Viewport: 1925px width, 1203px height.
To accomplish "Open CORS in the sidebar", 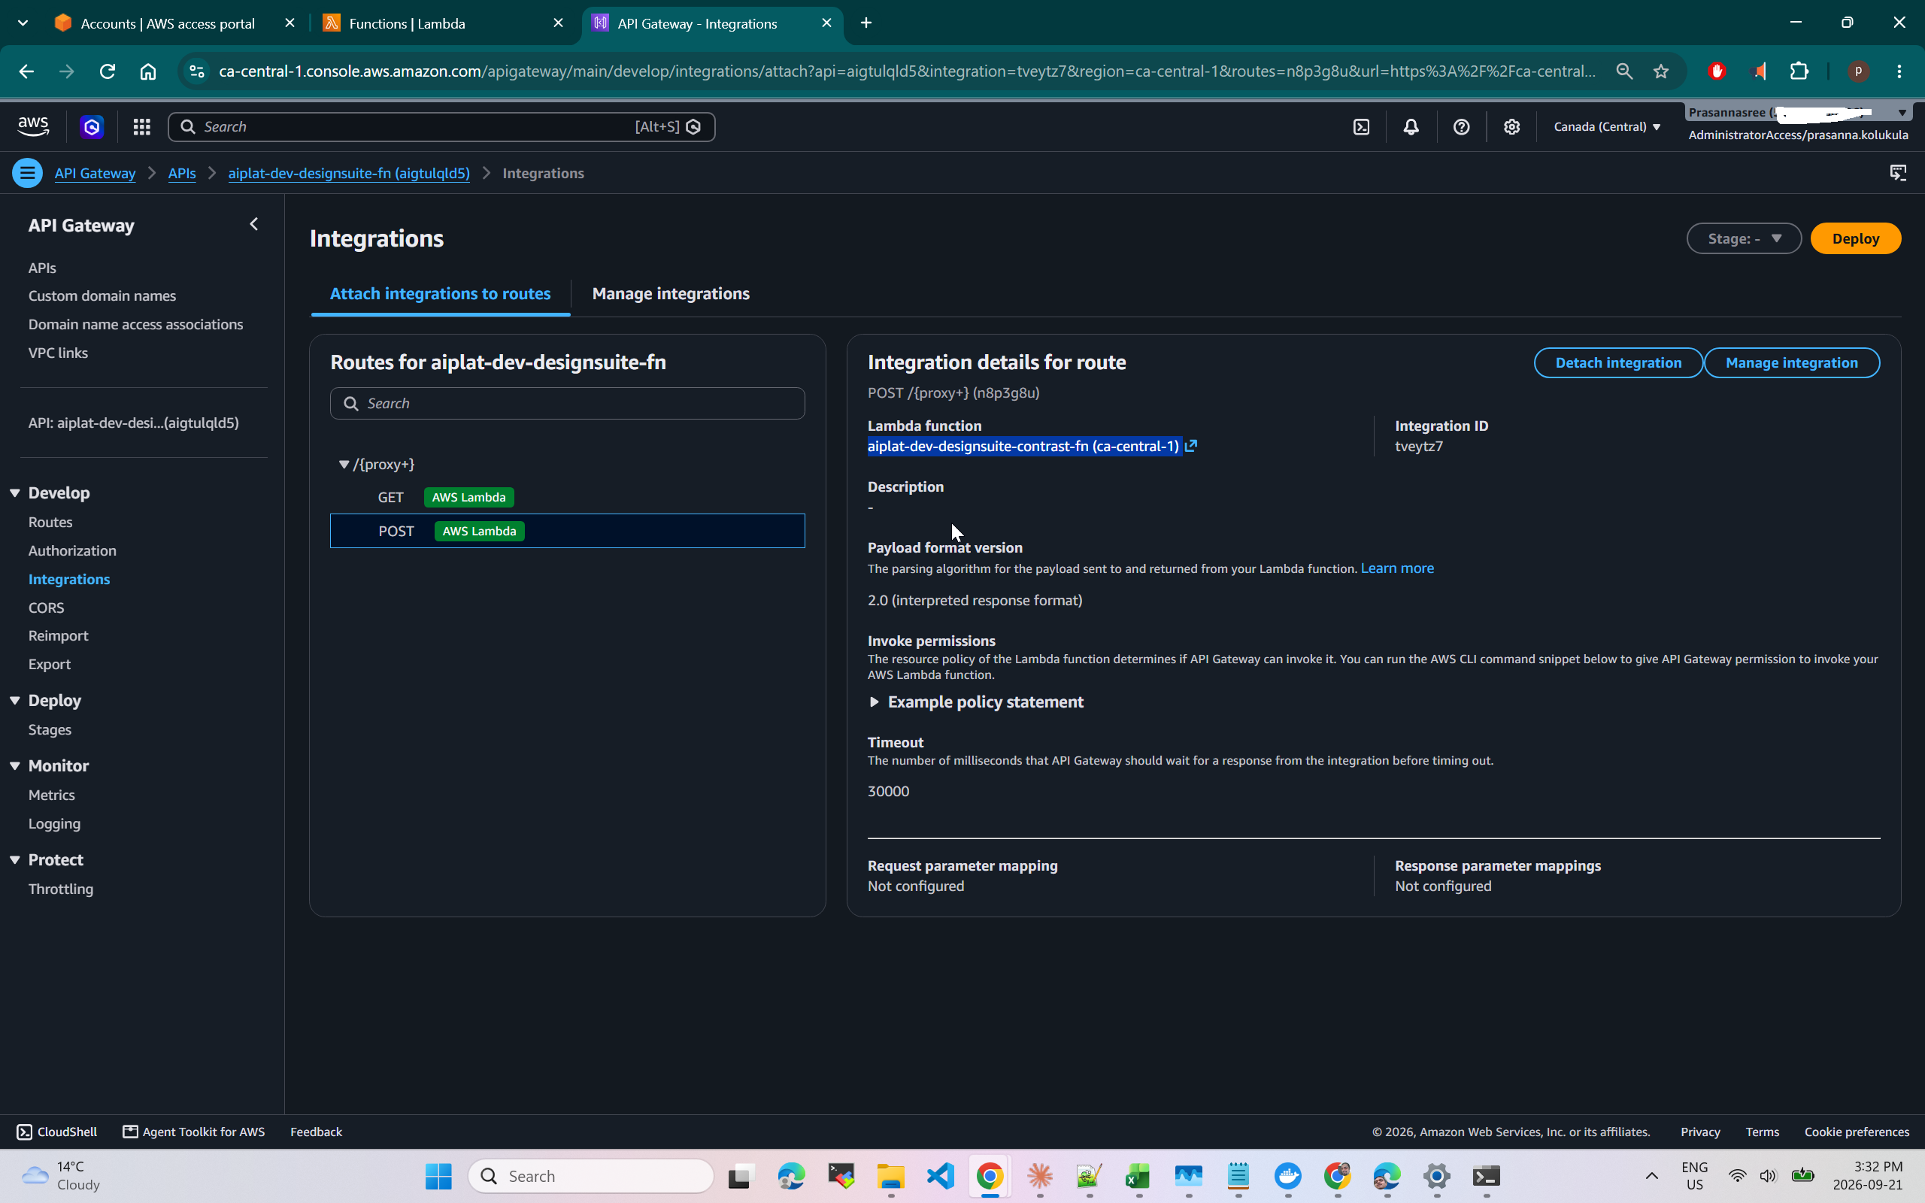I will [x=46, y=607].
